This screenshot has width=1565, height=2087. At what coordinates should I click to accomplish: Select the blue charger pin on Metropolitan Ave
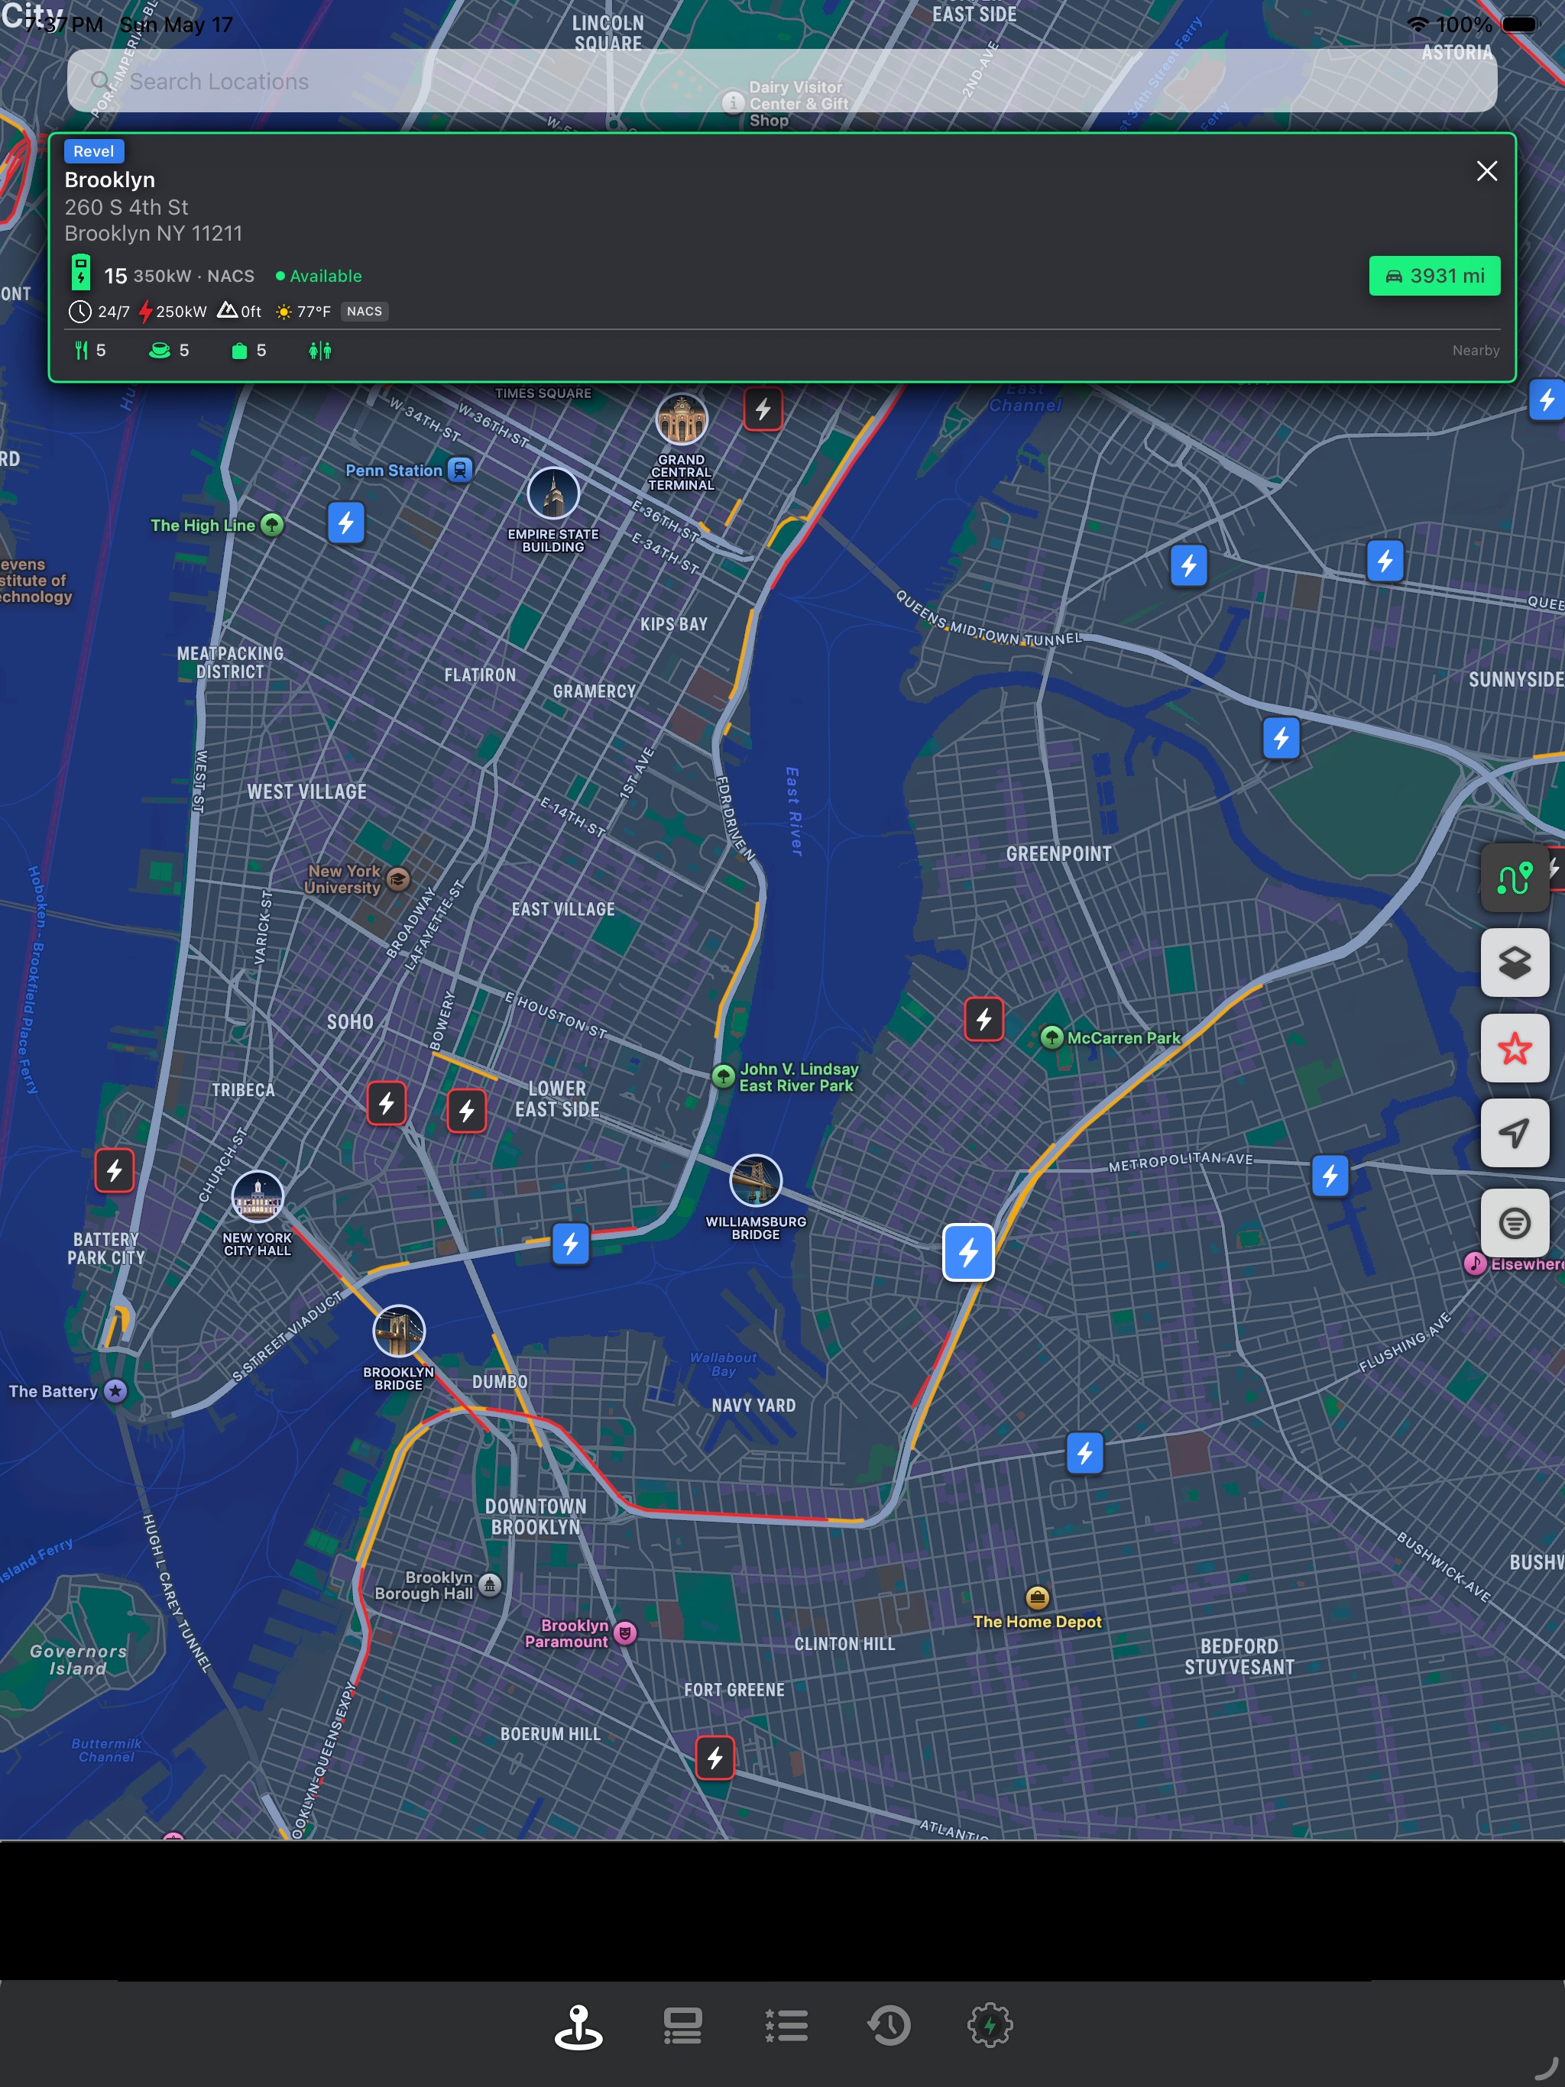click(x=1330, y=1176)
